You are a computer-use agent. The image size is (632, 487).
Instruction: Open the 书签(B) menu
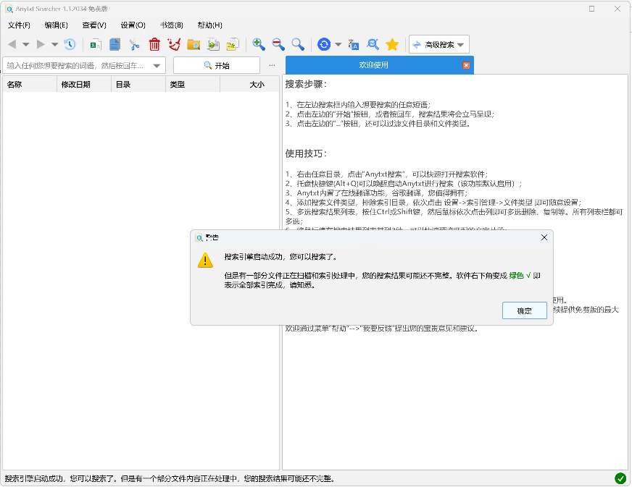(171, 25)
